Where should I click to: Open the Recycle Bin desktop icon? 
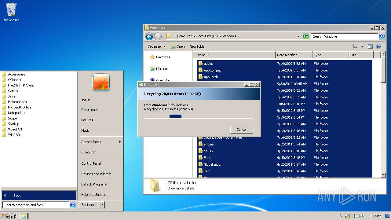coord(11,13)
